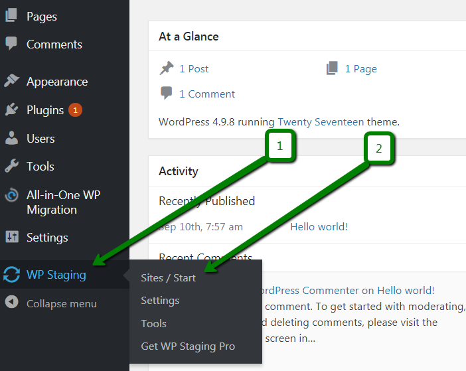The height and width of the screenshot is (371, 466).
Task: Click the WP Staging sync icon
Action: [x=11, y=274]
